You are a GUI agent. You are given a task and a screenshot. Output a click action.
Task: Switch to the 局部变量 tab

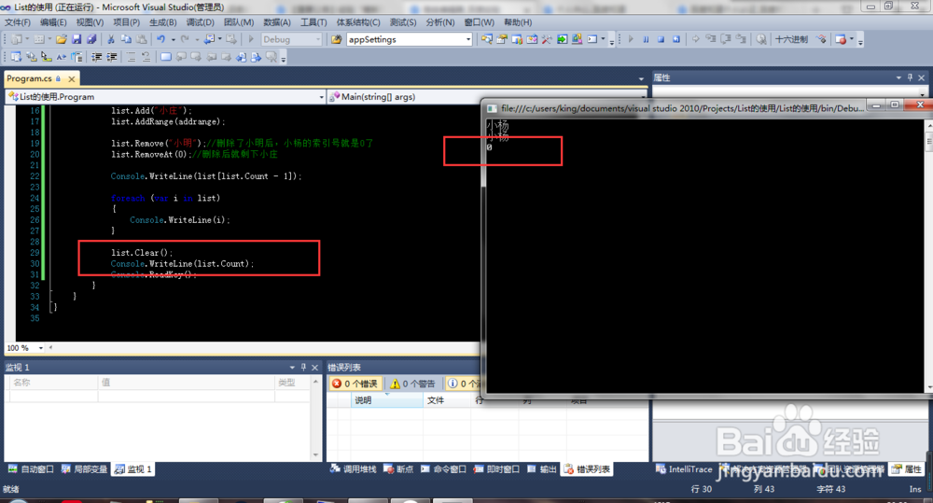tap(85, 469)
